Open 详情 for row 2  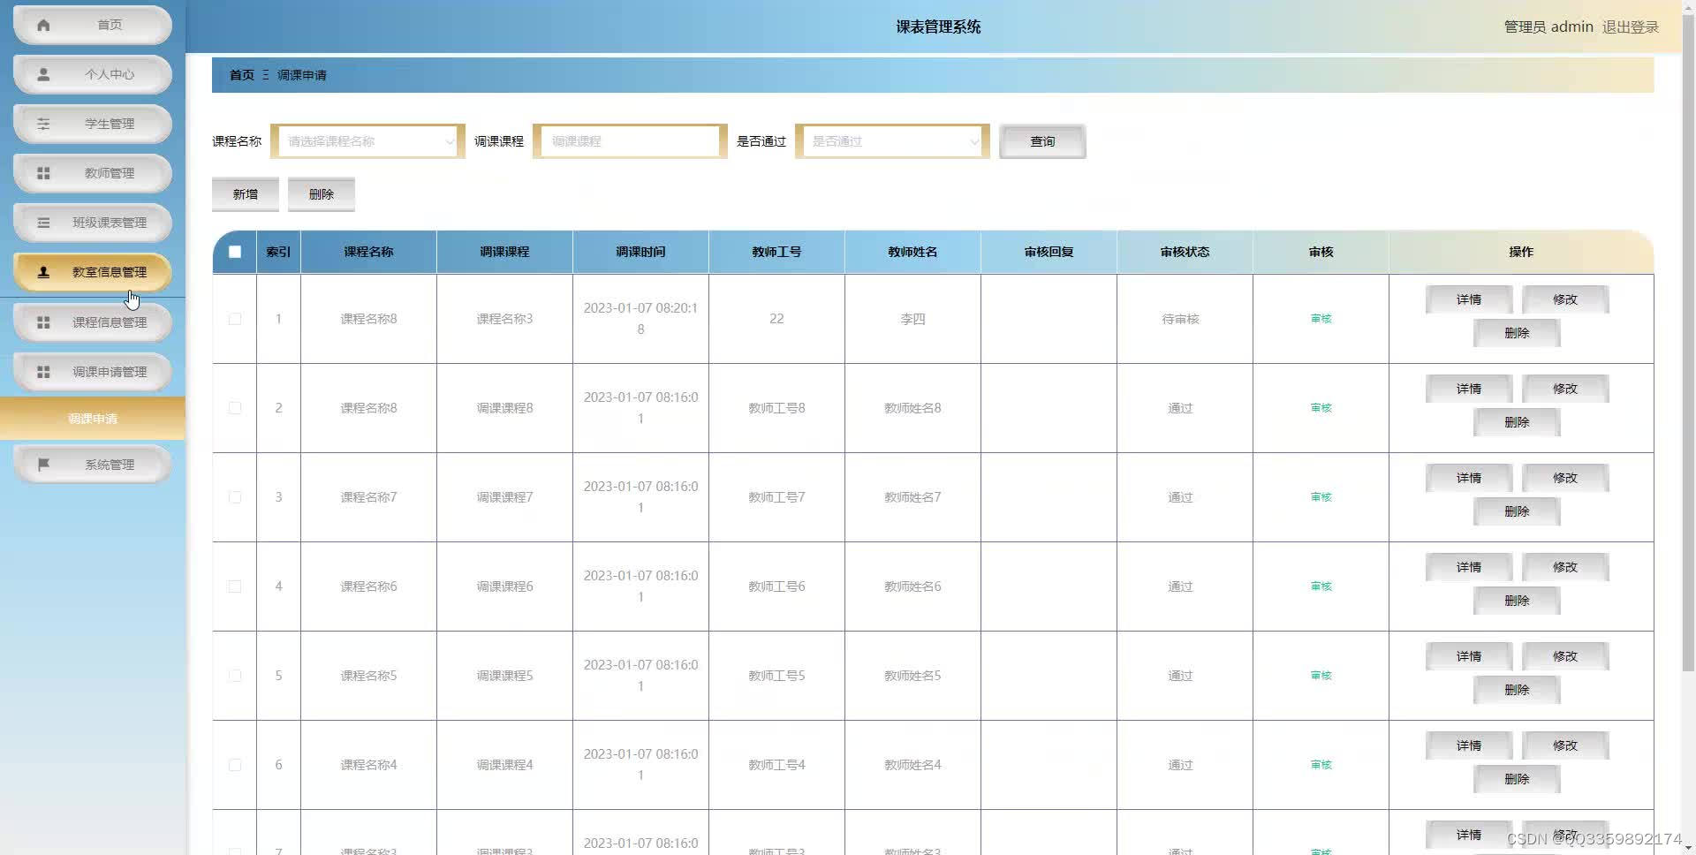tap(1469, 389)
